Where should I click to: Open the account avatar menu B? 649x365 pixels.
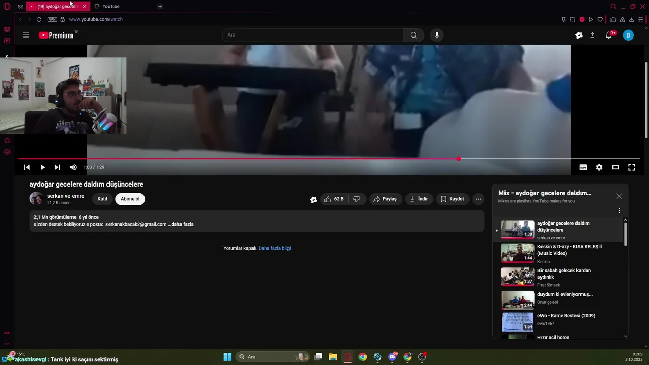628,35
